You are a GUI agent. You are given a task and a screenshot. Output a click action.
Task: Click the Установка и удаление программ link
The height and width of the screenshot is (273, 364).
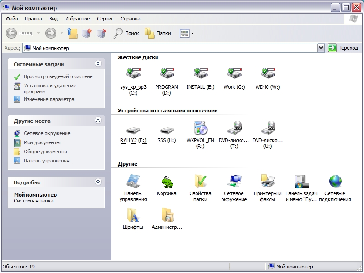pos(50,88)
